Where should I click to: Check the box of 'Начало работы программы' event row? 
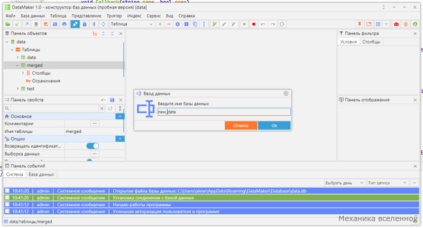click(7, 205)
